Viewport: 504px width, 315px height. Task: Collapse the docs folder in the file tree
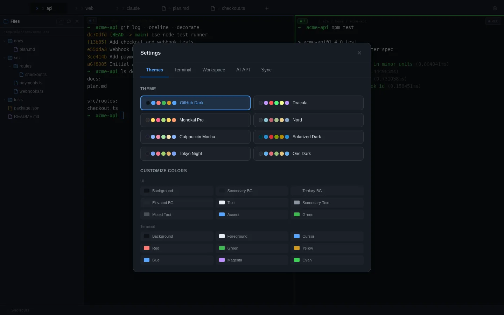coord(5,41)
